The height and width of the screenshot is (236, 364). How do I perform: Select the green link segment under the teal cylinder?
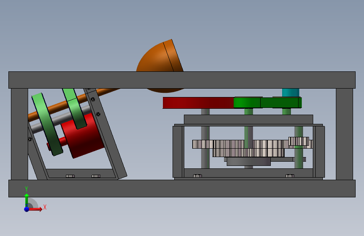pyautogui.click(x=281, y=102)
